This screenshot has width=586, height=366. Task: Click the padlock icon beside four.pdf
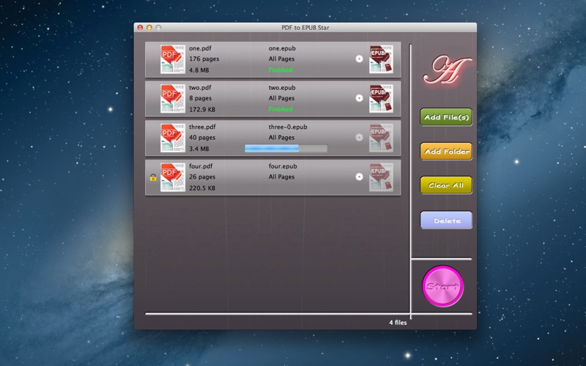(153, 177)
